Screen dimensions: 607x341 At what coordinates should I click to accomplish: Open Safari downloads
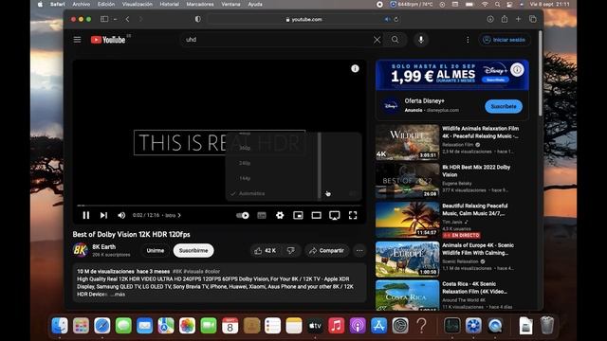tap(490, 19)
